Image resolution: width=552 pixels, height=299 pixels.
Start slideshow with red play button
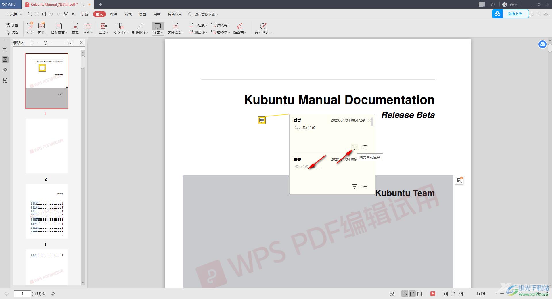click(432, 294)
